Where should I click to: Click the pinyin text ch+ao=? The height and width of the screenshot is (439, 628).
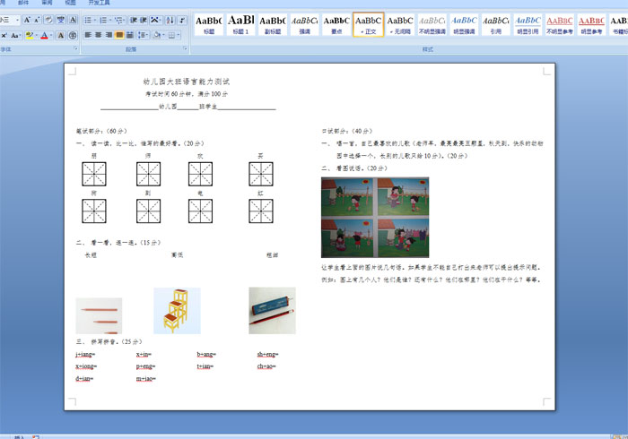266,366
